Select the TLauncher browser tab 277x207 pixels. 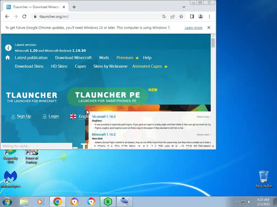click(36, 7)
